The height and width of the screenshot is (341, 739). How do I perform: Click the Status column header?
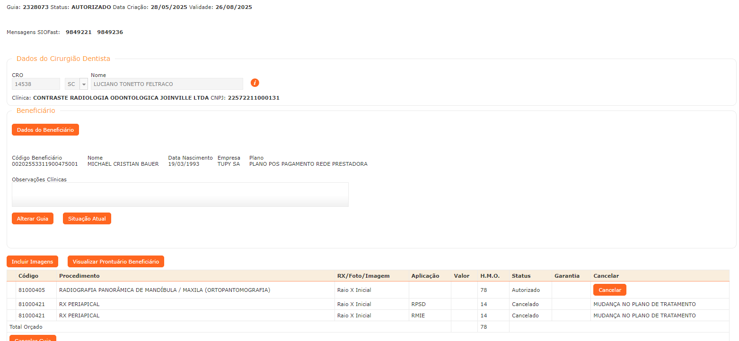click(521, 276)
